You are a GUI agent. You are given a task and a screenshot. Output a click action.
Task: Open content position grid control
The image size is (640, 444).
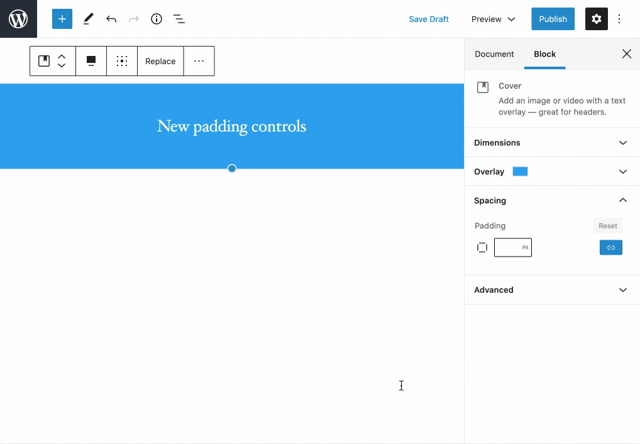122,61
